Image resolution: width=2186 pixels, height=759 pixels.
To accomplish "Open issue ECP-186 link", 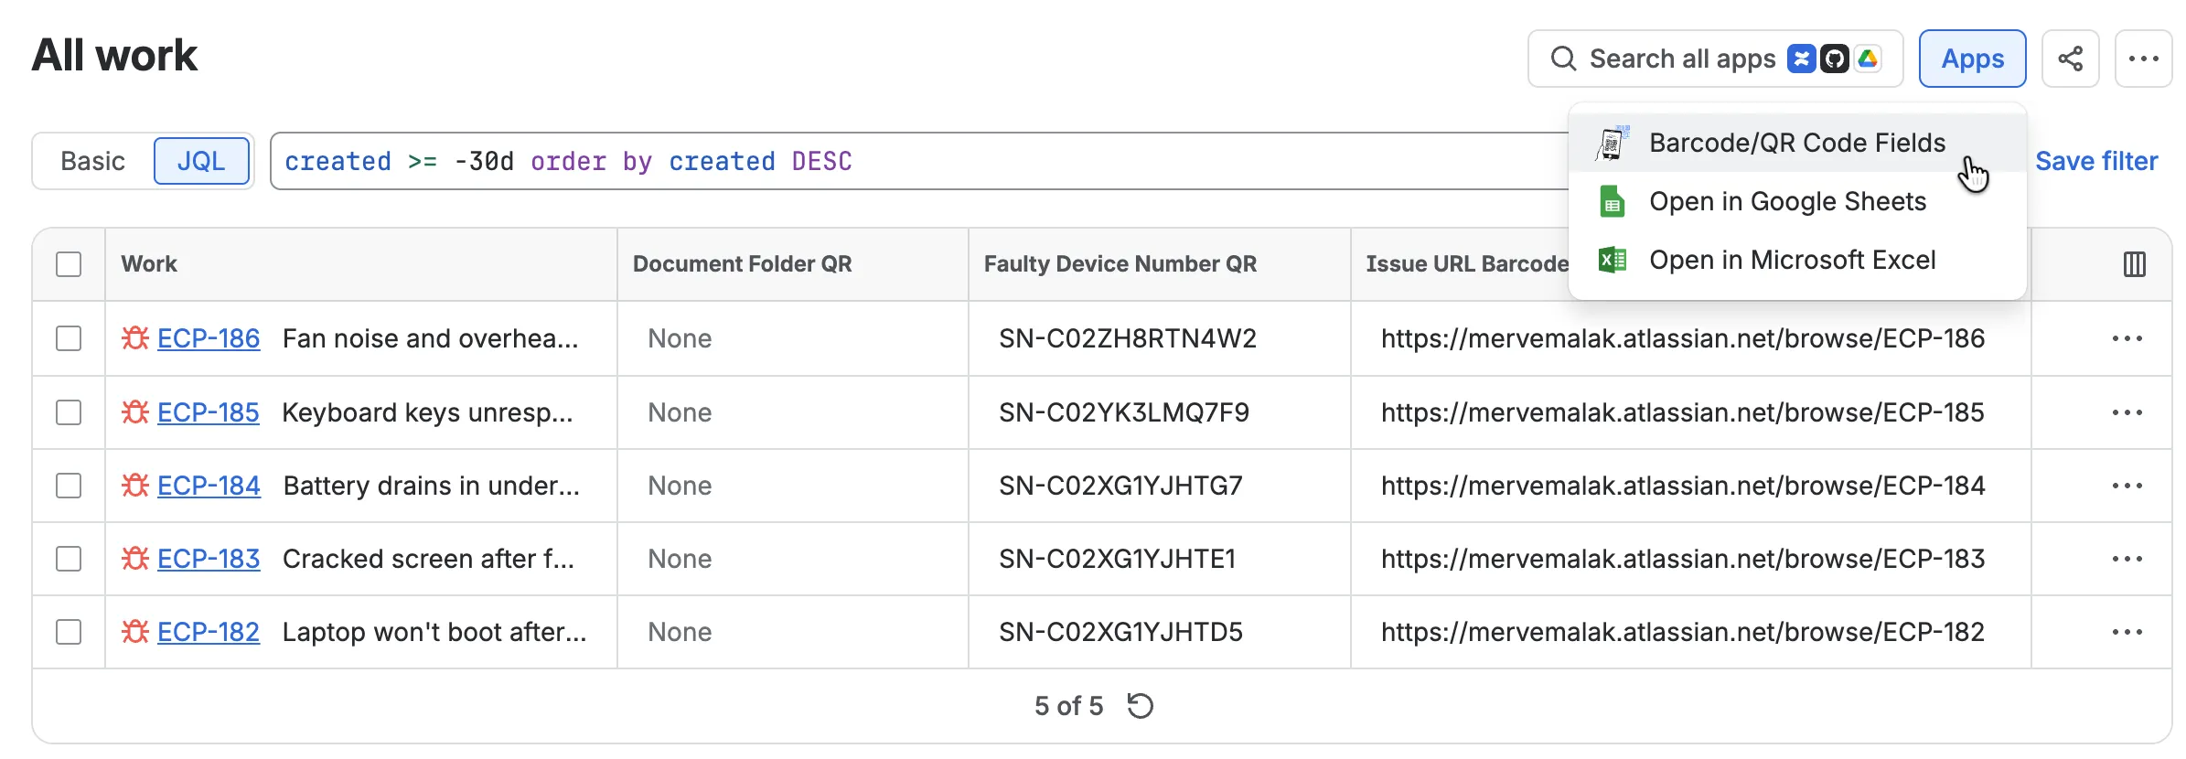I will click(x=209, y=338).
